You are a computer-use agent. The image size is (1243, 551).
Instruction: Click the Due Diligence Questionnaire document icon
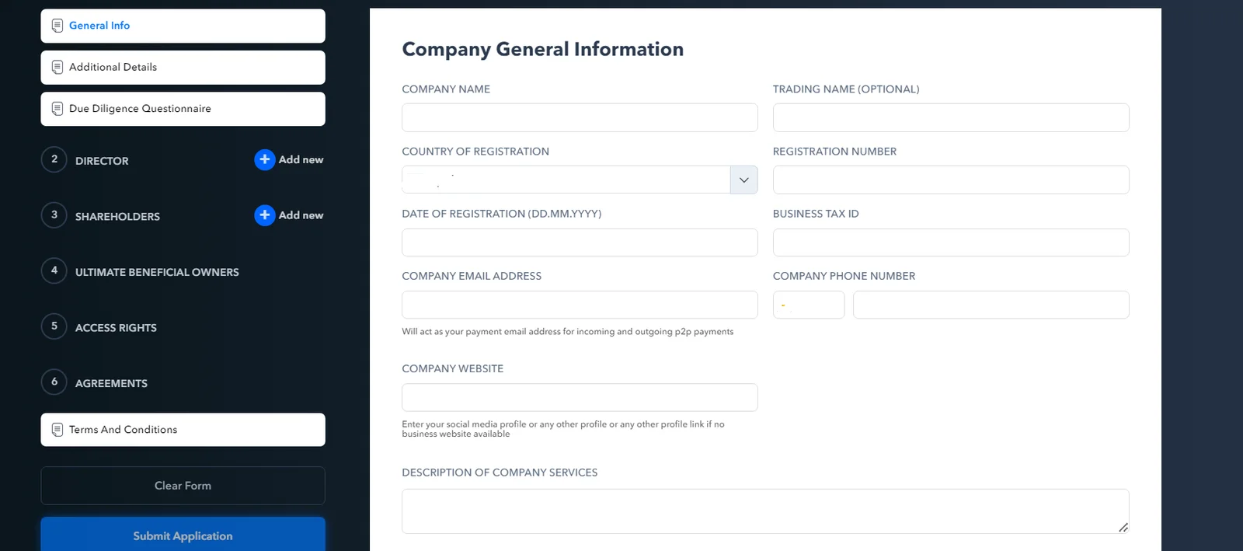click(57, 109)
